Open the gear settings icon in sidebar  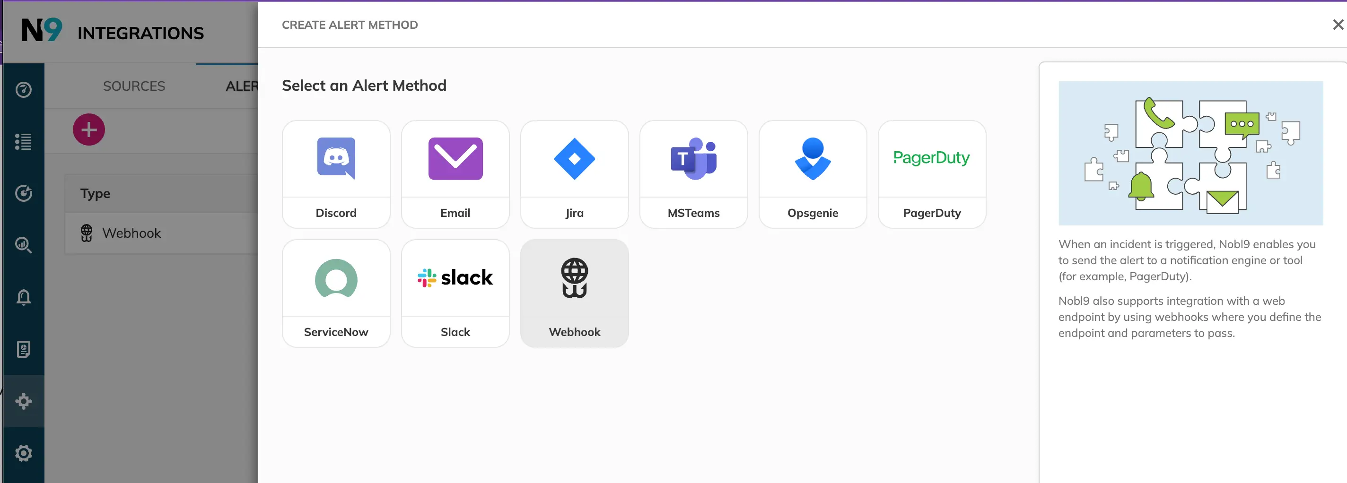24,453
